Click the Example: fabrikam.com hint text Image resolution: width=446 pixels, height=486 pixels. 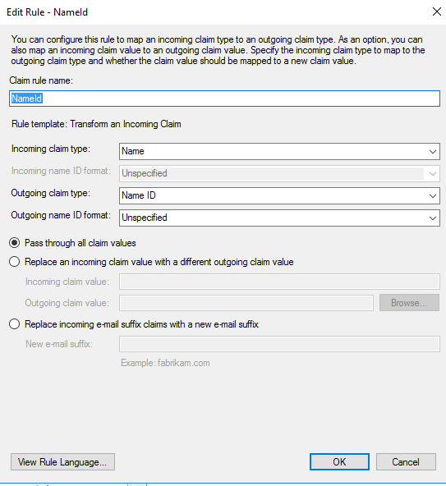pyautogui.click(x=165, y=363)
